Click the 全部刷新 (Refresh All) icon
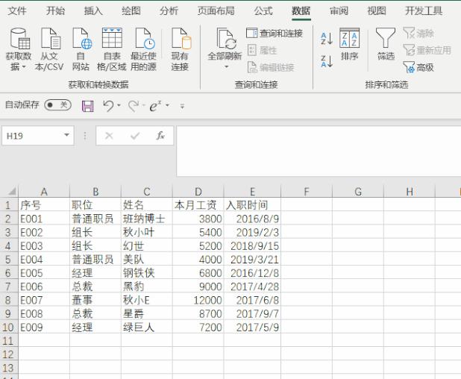Screen dimensions: 461x379 click(225, 44)
